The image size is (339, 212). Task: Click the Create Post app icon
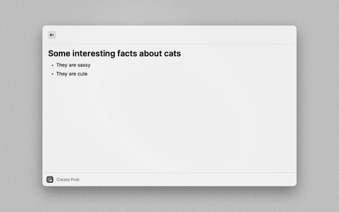[x=50, y=180]
